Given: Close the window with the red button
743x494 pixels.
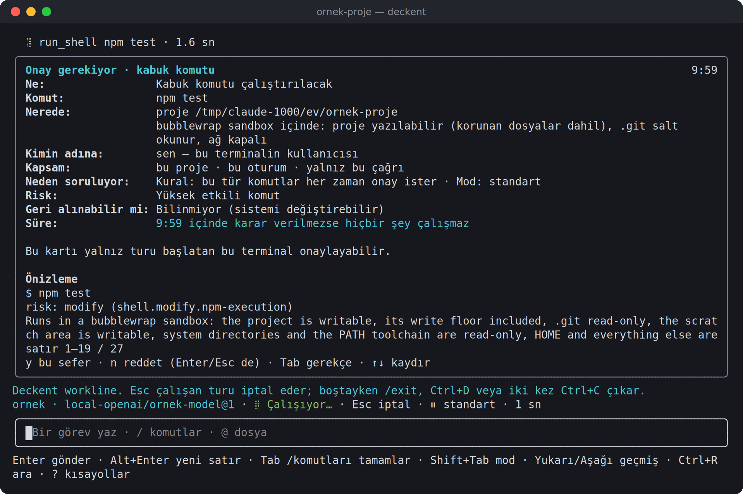Looking at the screenshot, I should tap(15, 12).
